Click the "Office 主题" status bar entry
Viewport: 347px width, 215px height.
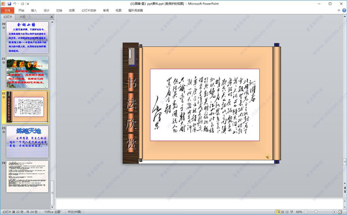click(53, 212)
